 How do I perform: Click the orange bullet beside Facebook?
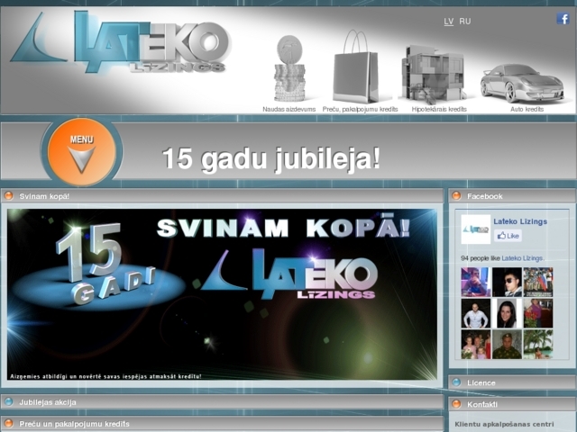pos(456,196)
